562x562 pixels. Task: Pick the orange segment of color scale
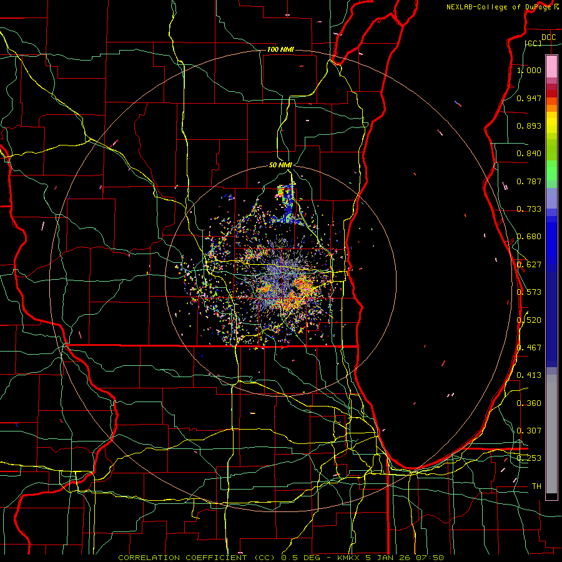click(551, 108)
